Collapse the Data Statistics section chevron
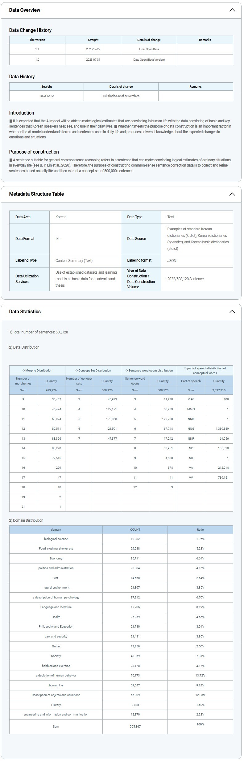This screenshot has height=761, width=244. click(x=232, y=311)
